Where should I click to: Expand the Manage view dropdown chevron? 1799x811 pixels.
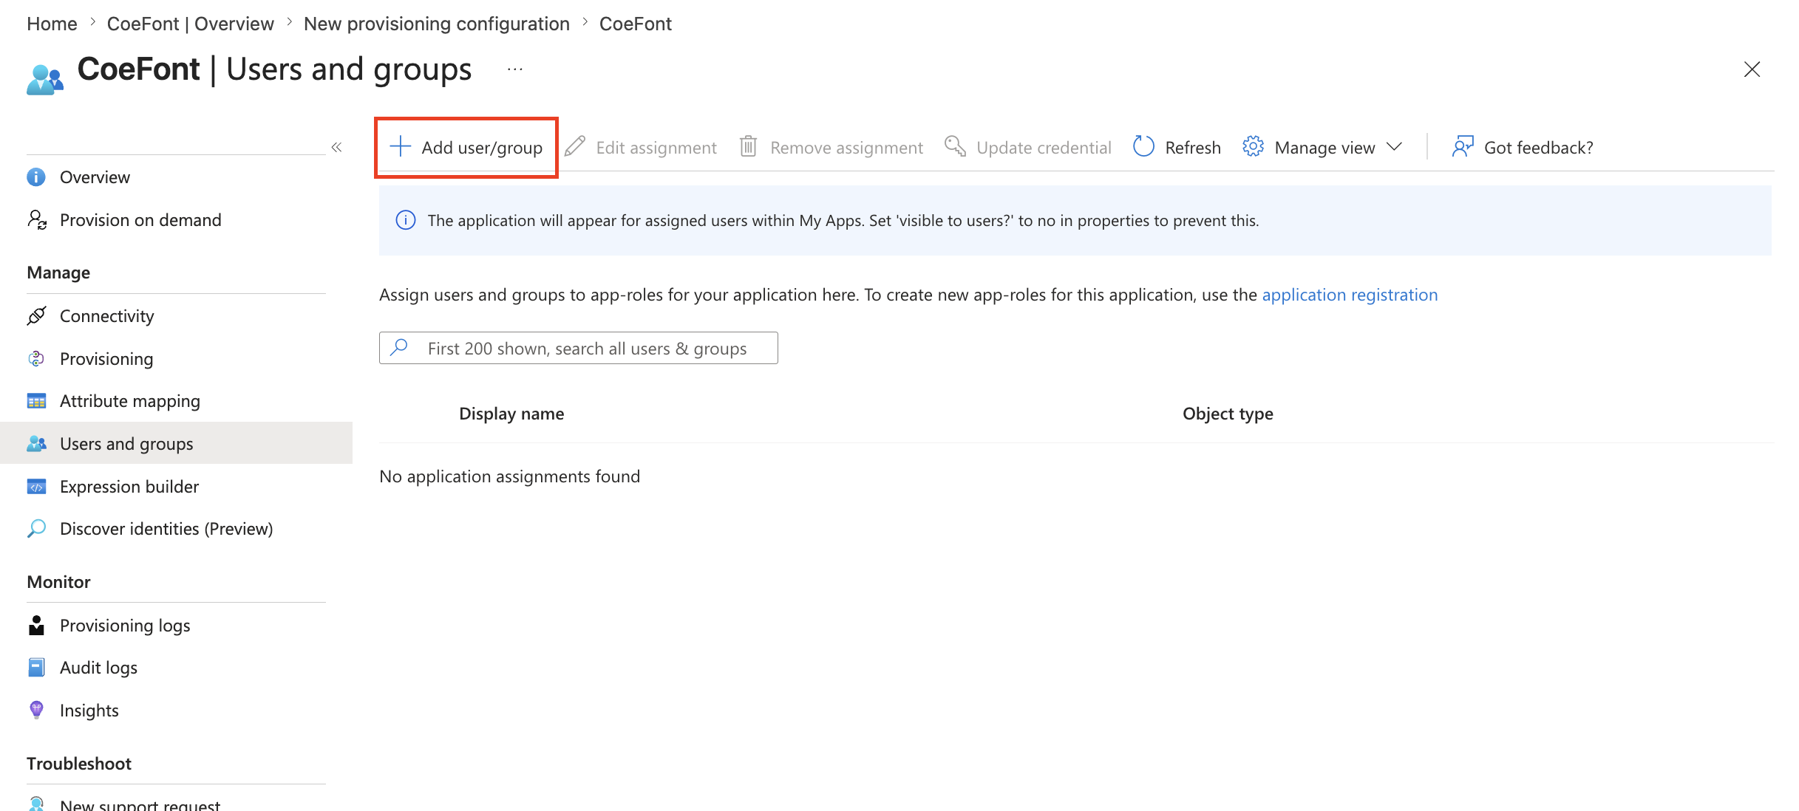[x=1394, y=146]
